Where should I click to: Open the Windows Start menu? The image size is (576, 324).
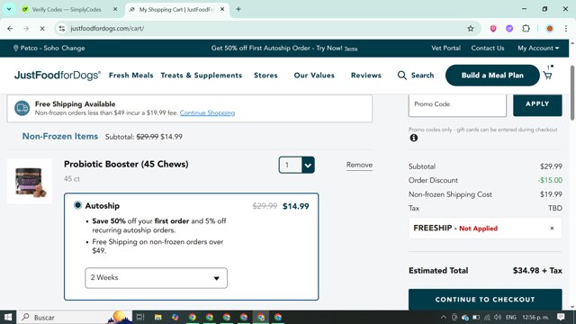tap(8, 317)
